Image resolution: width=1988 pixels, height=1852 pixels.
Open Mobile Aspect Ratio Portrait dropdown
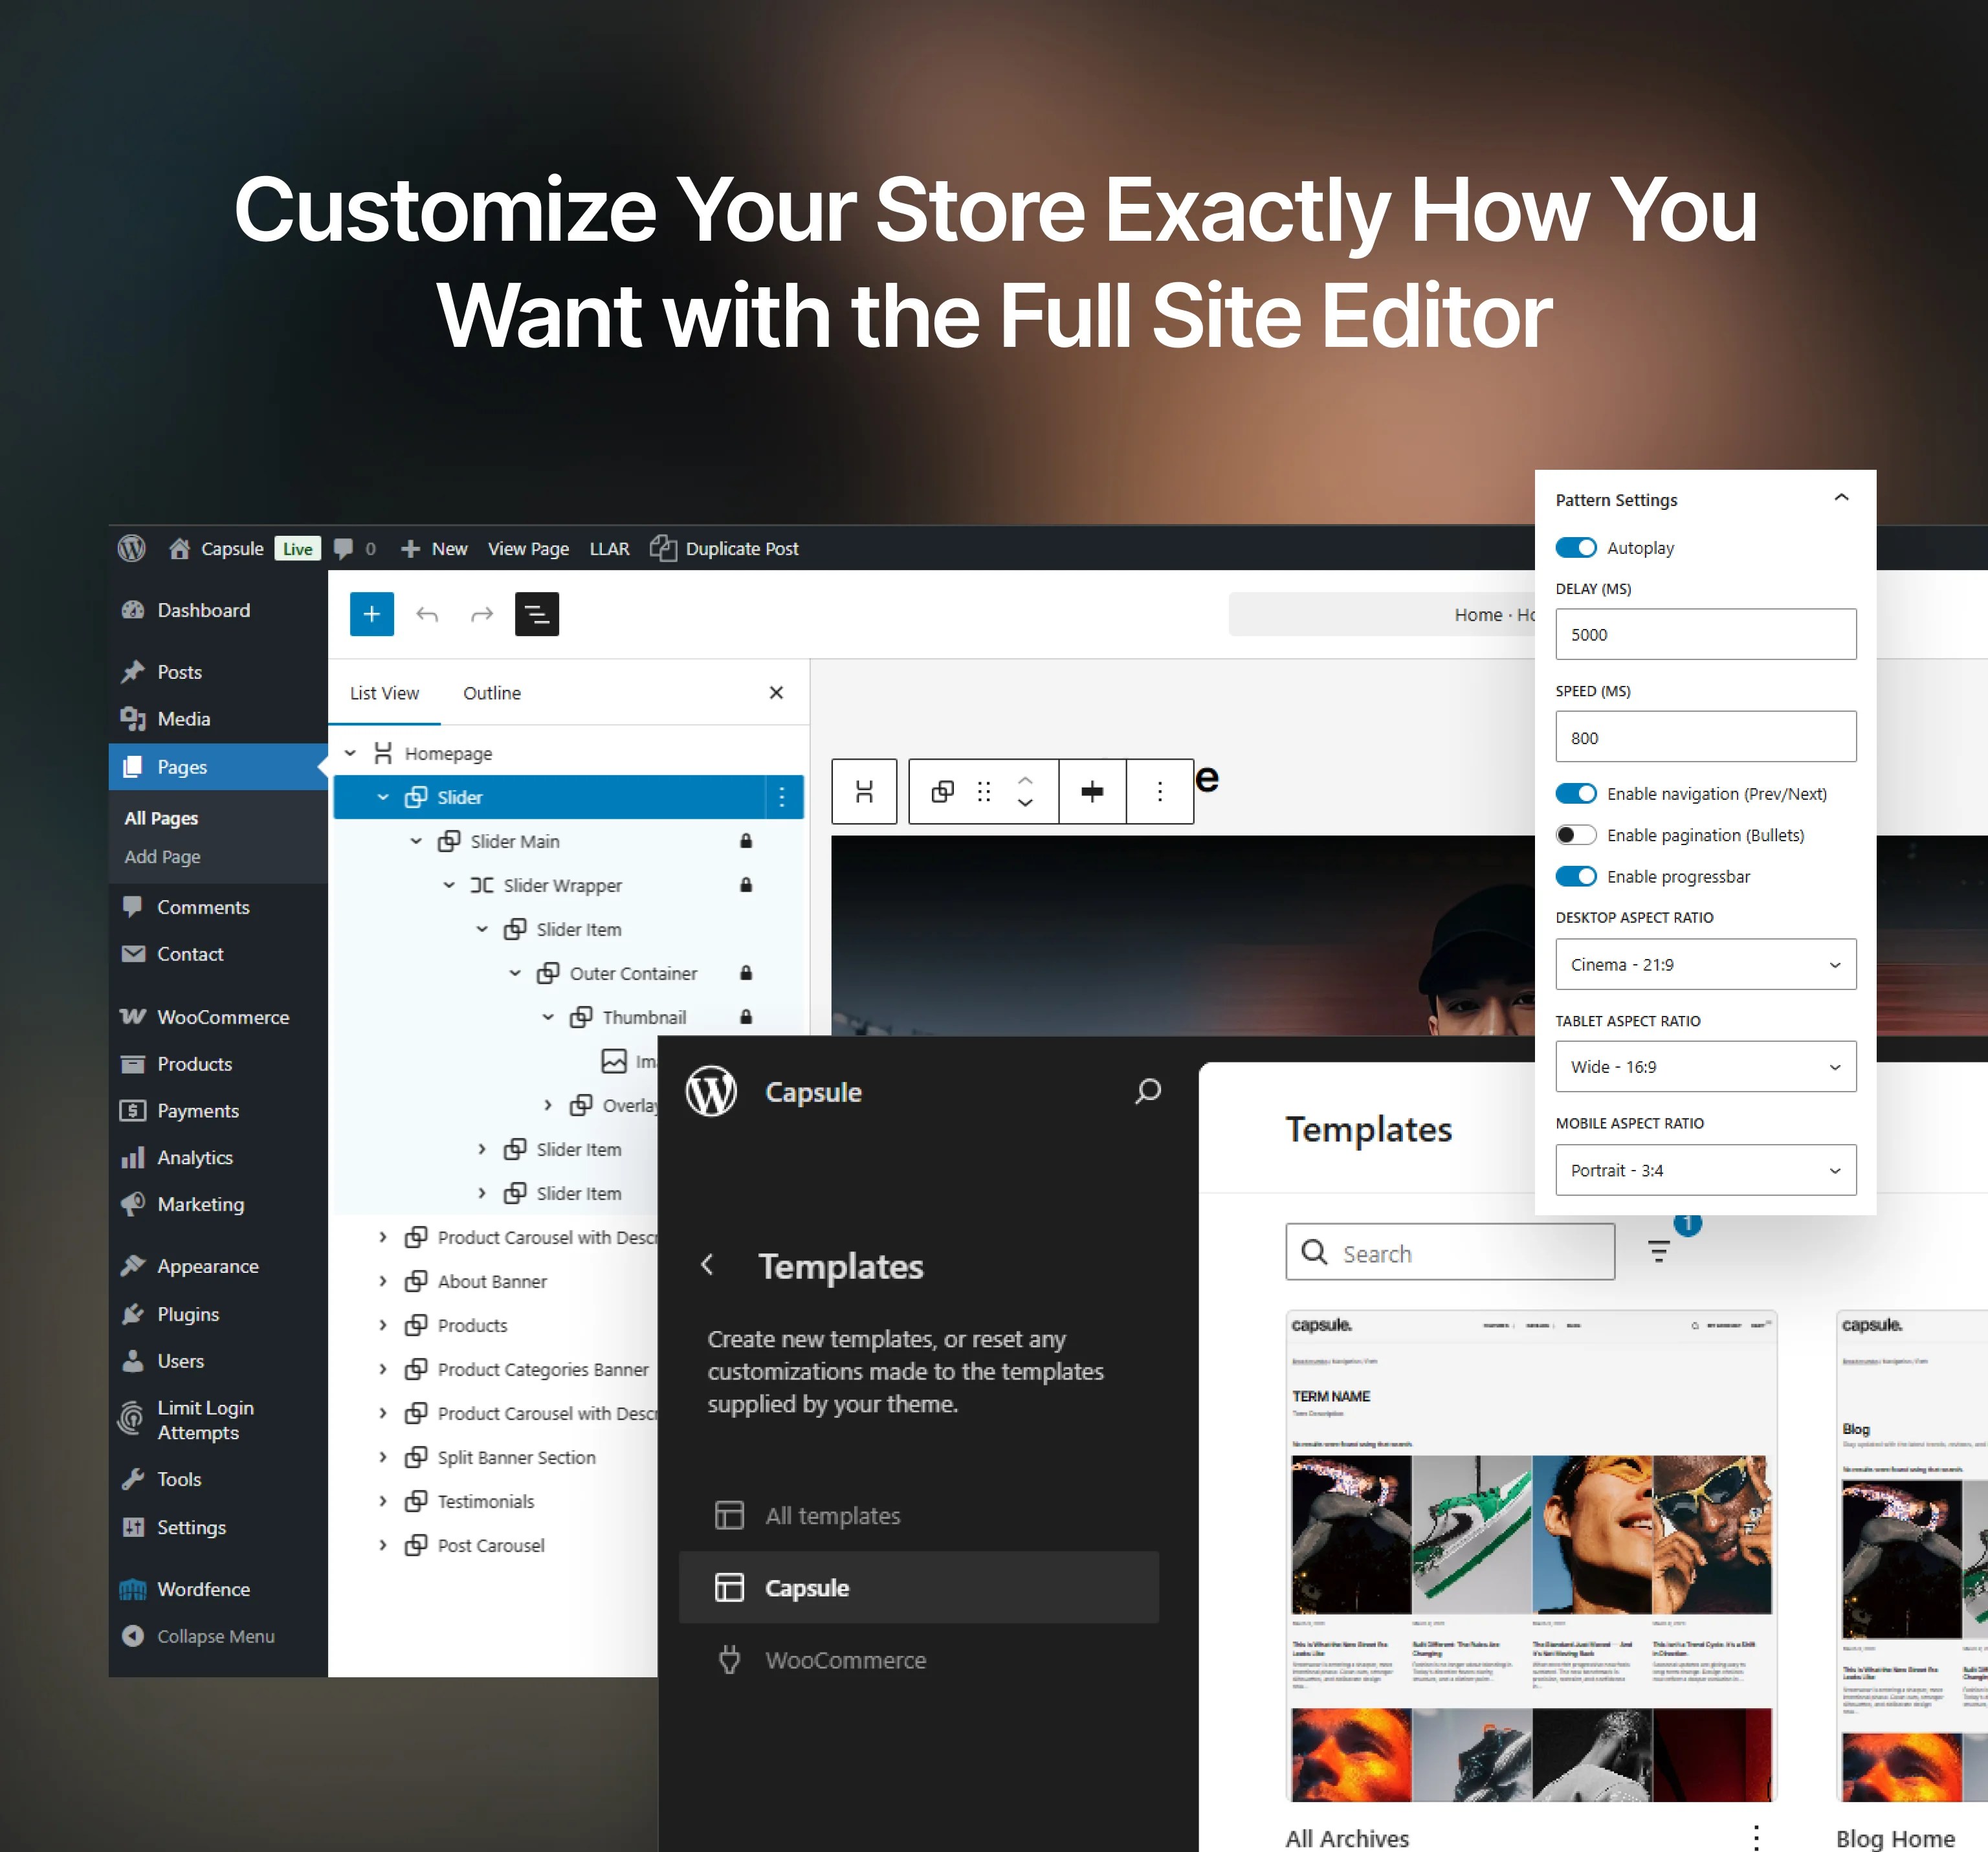1705,1170
